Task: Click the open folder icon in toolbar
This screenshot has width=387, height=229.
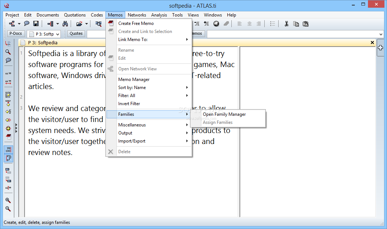Action: [x=79, y=24]
